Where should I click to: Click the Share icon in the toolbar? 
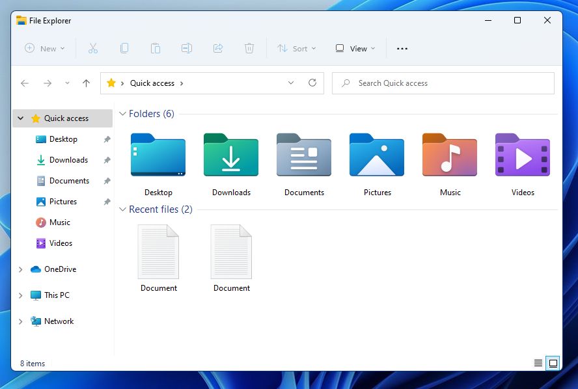217,48
